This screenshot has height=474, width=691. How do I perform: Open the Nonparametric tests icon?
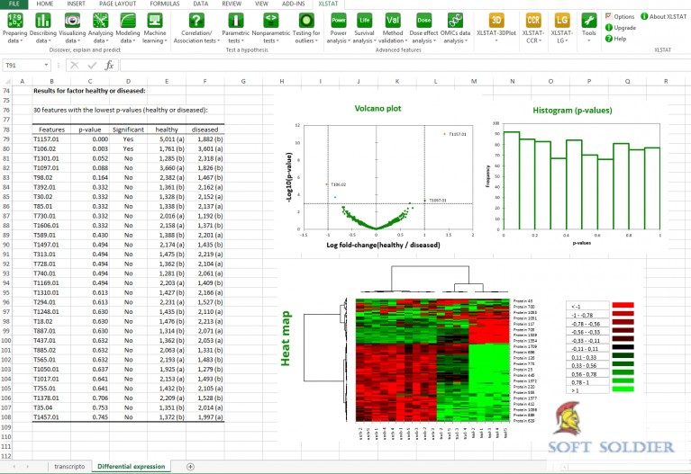coord(270,21)
